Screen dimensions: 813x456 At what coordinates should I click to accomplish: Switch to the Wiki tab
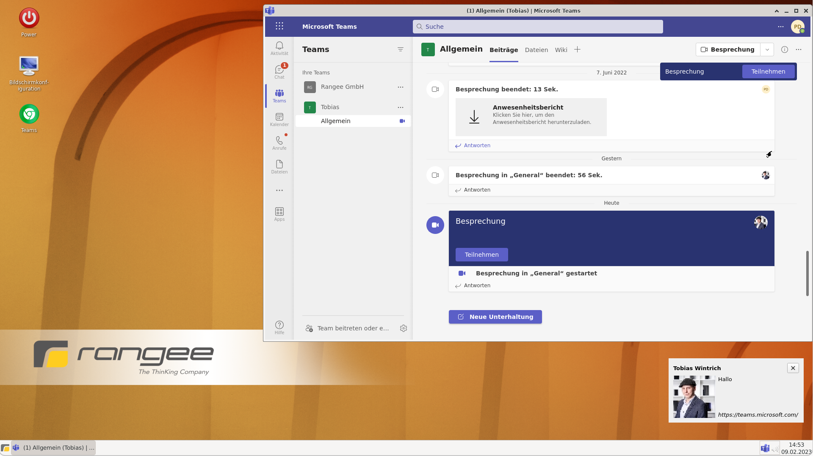561,50
